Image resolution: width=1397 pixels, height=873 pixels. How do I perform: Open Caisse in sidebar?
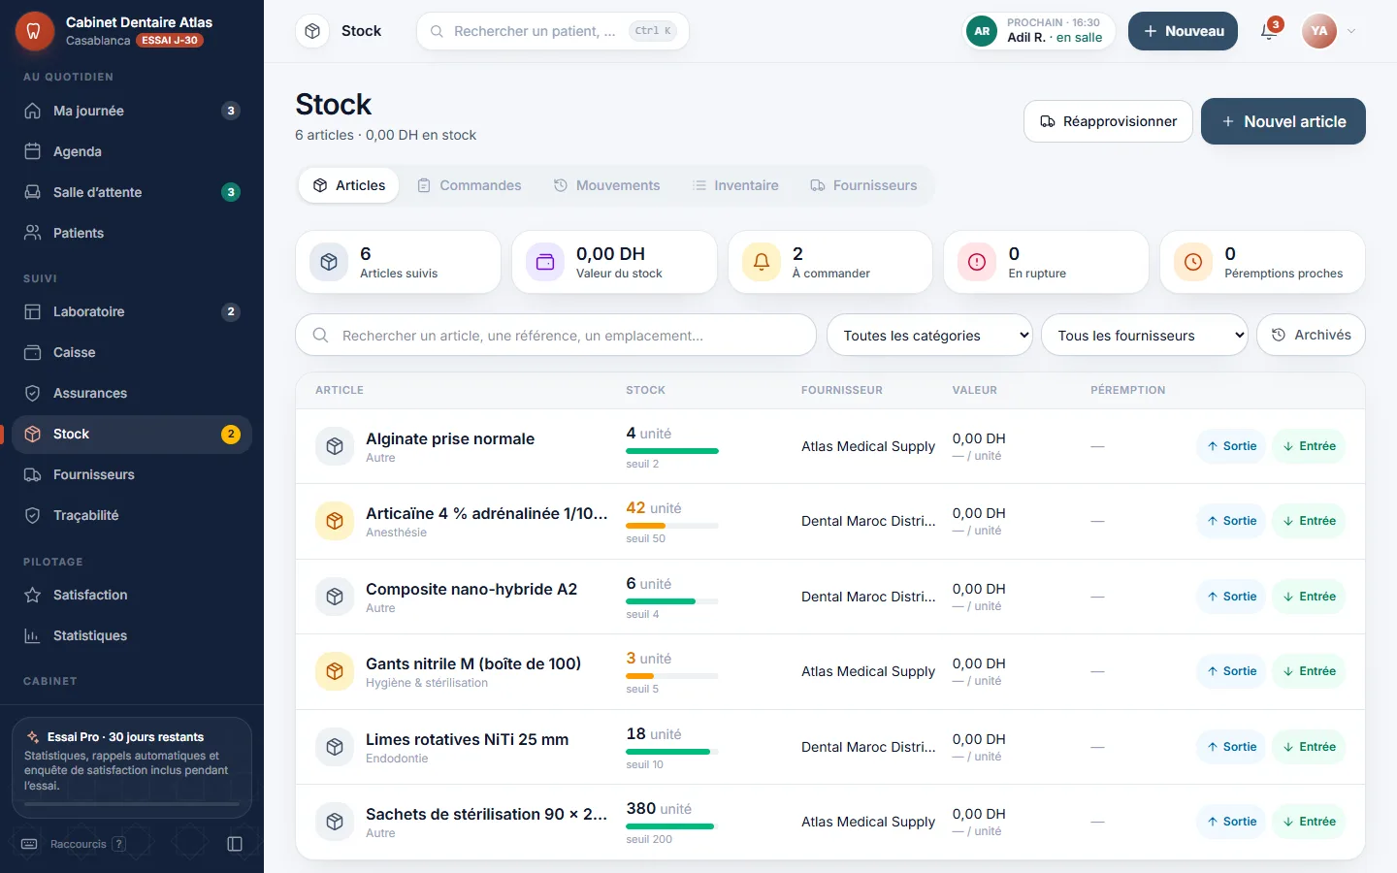(x=132, y=352)
